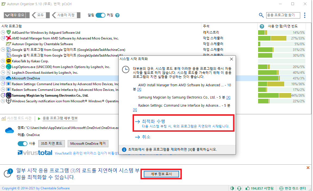Click the 194,857 서명됨 counter
Viewport: 313px width, 191px height.
[x=259, y=188]
